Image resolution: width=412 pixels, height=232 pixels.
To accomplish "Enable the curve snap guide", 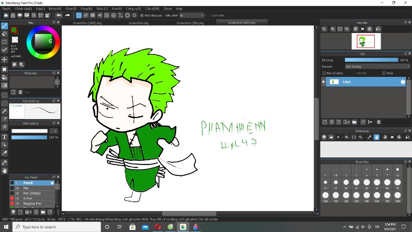I will coord(120,16).
